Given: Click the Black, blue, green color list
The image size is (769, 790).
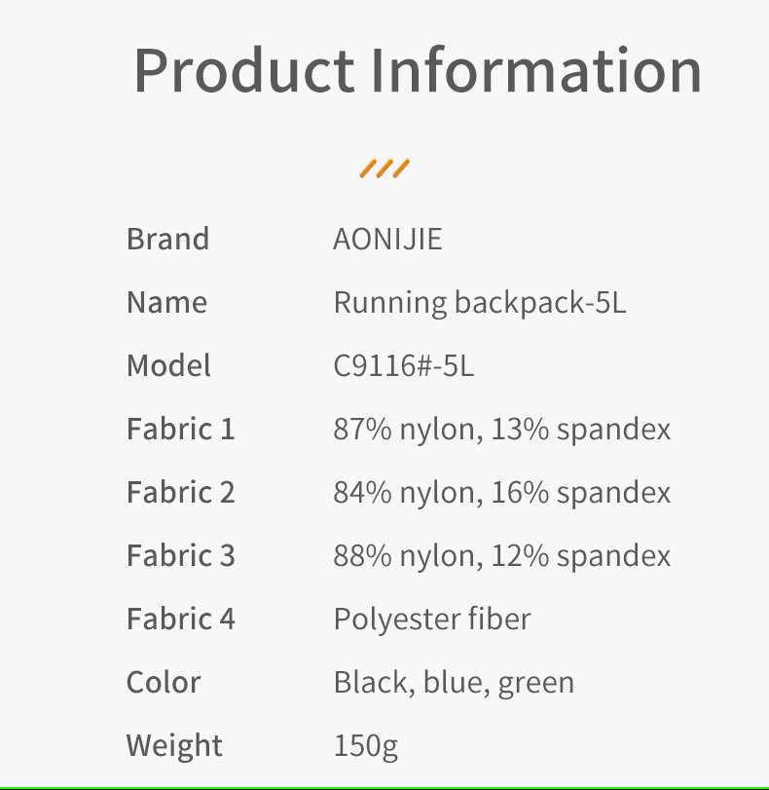Looking at the screenshot, I should click(x=454, y=682).
